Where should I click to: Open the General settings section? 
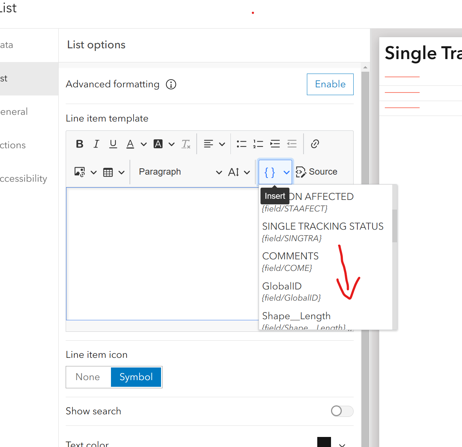tap(14, 111)
